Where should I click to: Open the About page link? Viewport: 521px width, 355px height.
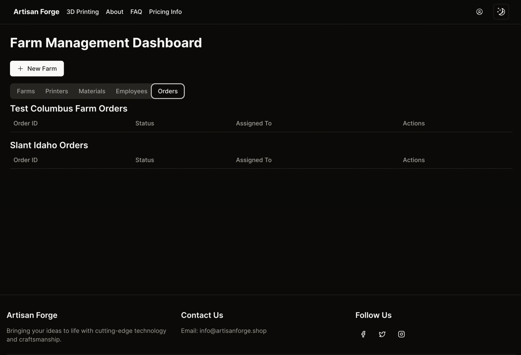point(115,12)
